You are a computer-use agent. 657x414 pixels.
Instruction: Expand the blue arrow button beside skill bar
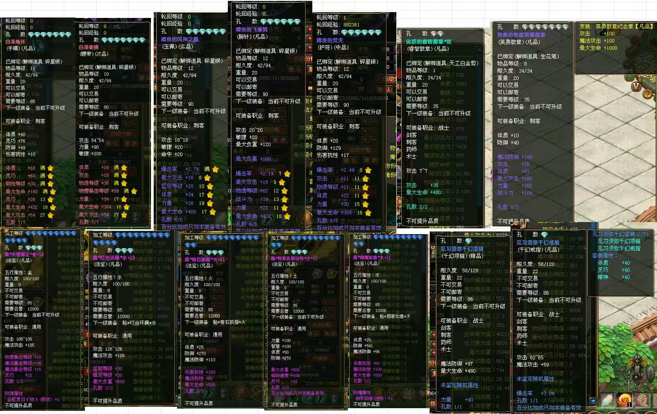tap(593, 401)
